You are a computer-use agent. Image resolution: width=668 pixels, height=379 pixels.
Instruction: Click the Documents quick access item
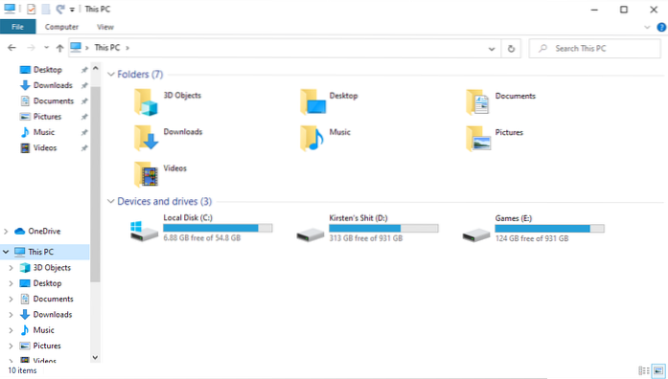[x=54, y=101]
